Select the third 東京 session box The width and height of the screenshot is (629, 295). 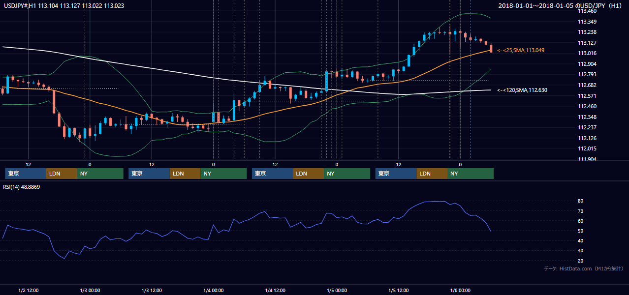[273, 174]
